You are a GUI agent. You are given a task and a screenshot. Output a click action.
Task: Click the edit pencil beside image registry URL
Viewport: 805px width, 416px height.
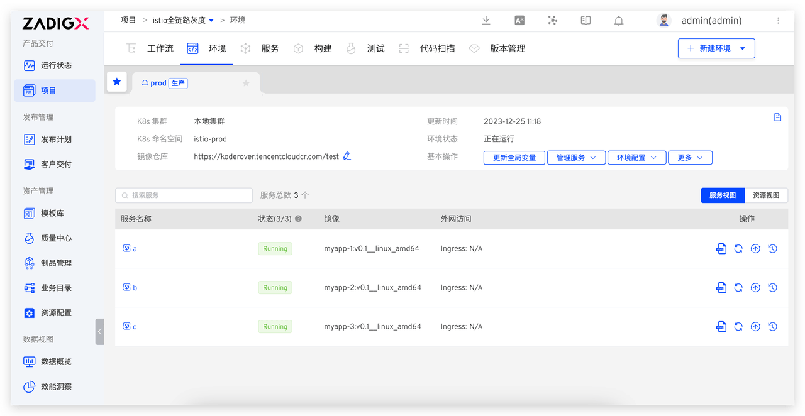(347, 156)
